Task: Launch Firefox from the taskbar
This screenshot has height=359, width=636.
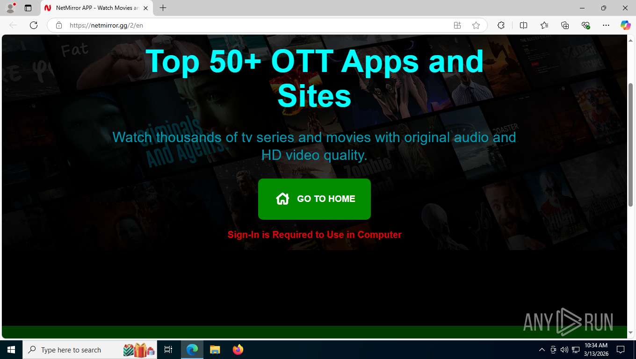Action: coord(238,350)
